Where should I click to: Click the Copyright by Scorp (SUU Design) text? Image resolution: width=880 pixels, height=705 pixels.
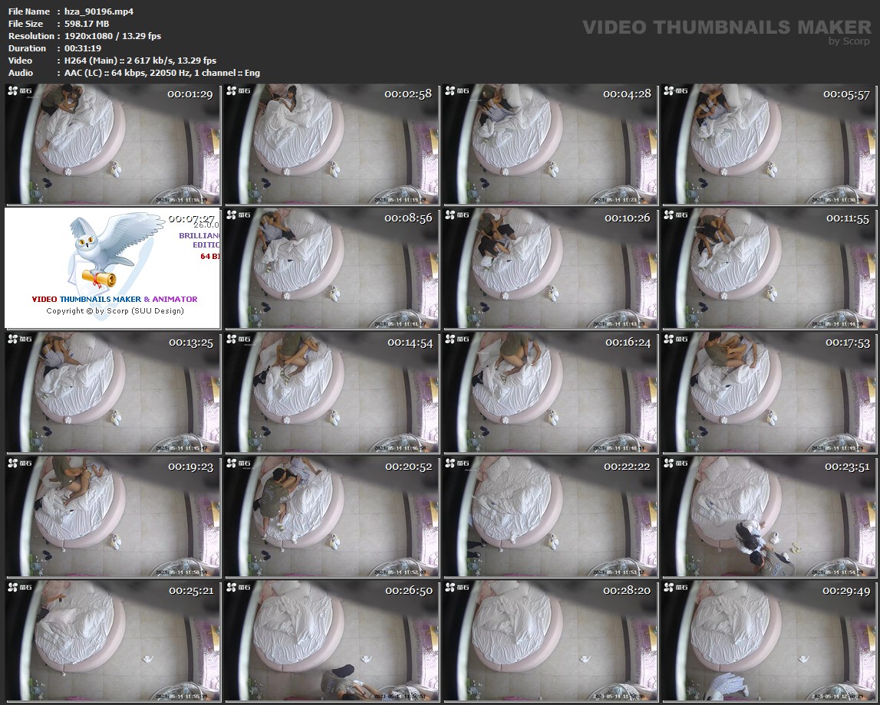pos(115,311)
